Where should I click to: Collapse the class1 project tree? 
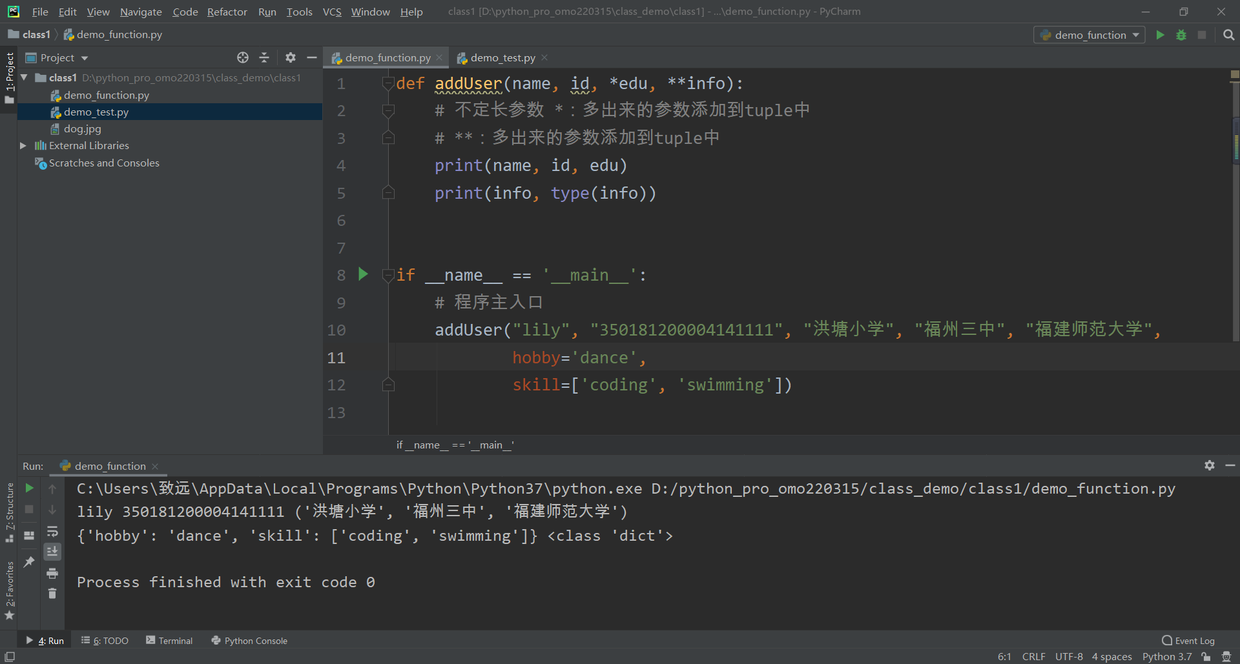[24, 77]
